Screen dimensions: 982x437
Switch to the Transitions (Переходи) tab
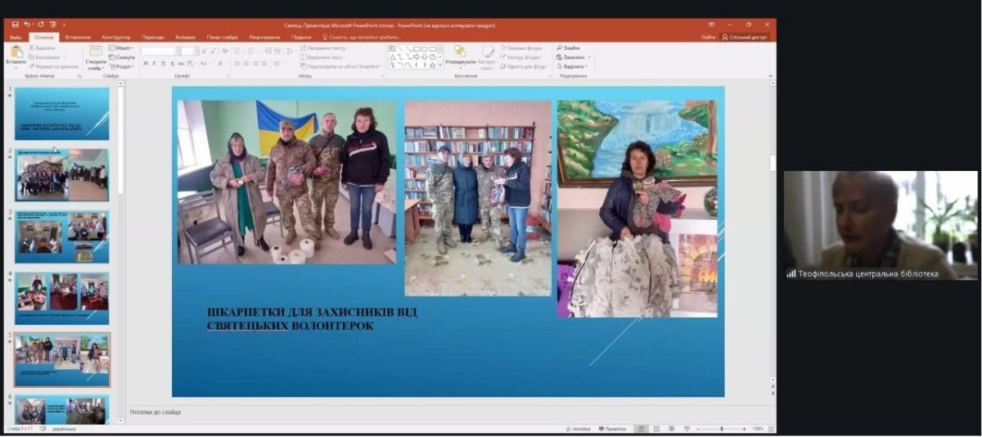click(x=152, y=37)
